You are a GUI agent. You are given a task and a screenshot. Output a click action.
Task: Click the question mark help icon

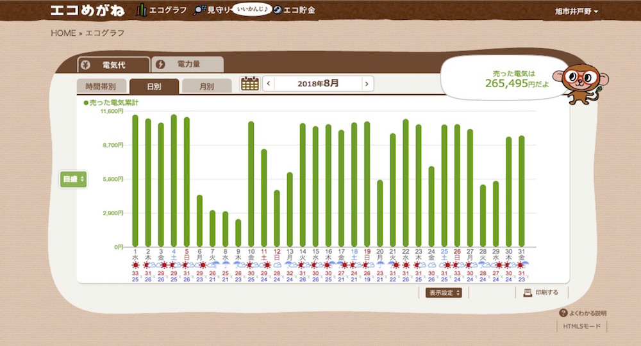pos(563,313)
